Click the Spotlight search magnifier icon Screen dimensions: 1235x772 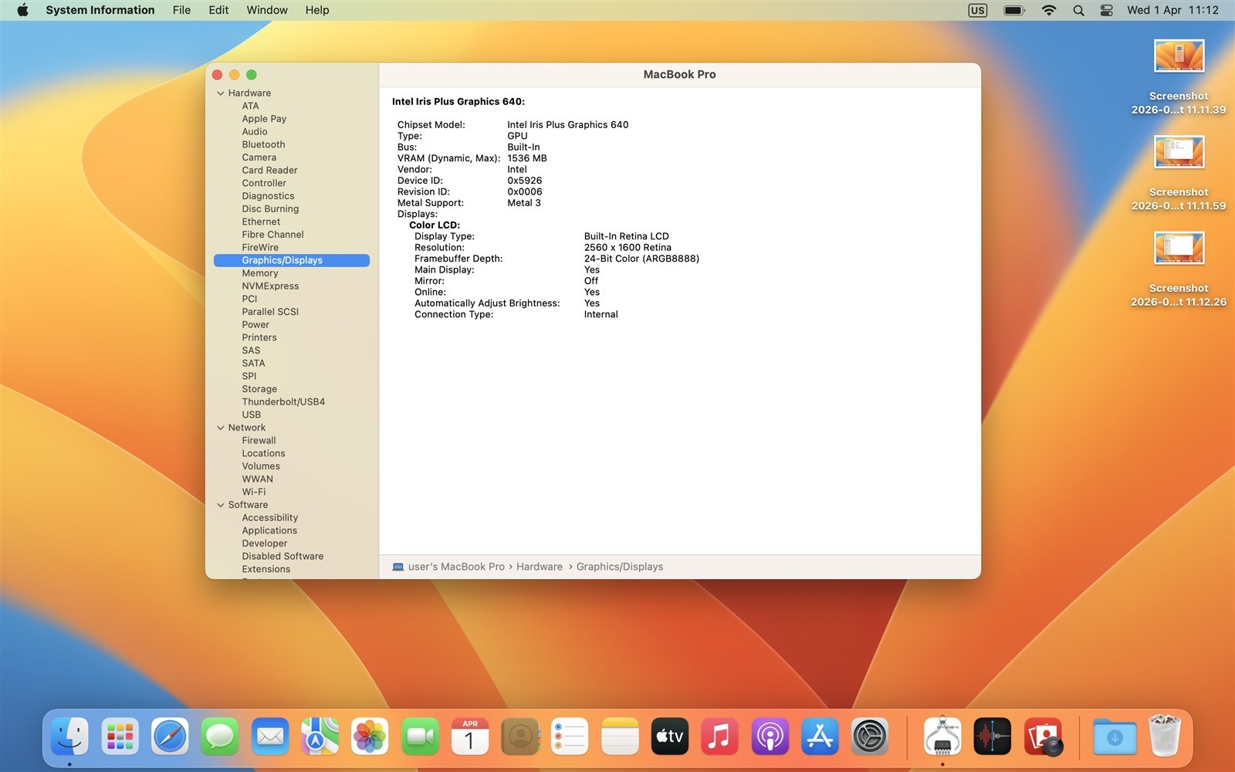(1078, 10)
